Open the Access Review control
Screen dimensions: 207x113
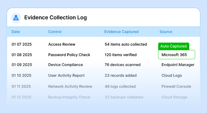click(x=62, y=44)
